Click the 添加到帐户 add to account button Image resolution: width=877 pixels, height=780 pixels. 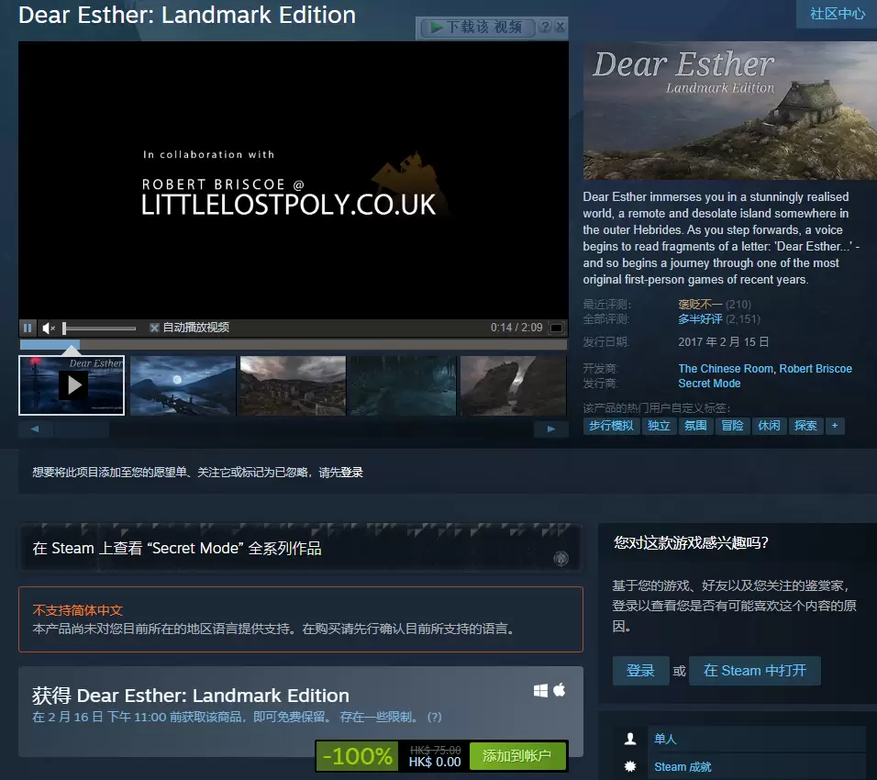pos(516,756)
